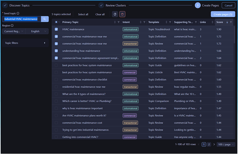Click the Region info icon
Viewport: 238px width, 154px height.
12,26
